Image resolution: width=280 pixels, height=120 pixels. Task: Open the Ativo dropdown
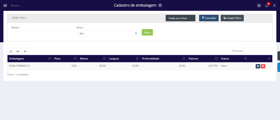click(107, 33)
